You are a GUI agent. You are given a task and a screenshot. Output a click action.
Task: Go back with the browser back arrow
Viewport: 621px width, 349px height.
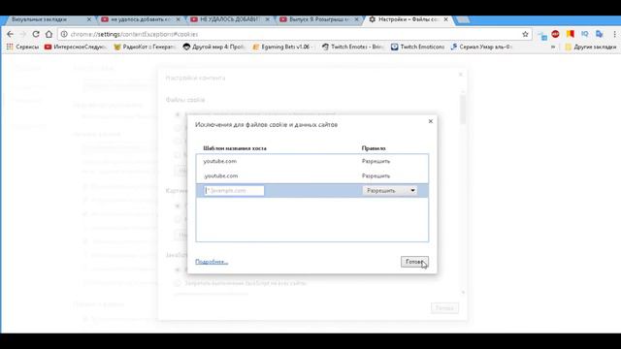tap(10, 34)
